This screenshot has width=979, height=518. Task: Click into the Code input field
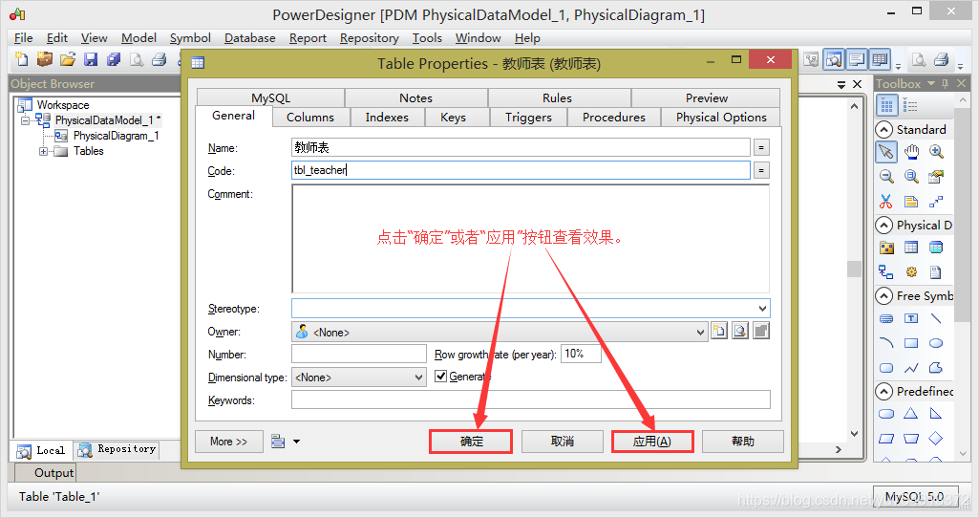521,170
